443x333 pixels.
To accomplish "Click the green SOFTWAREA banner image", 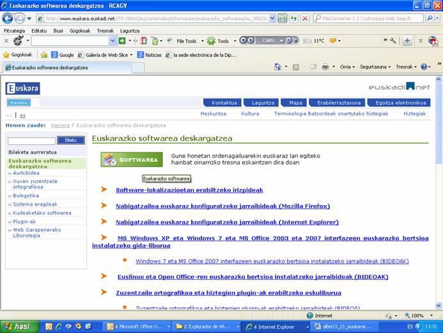I will 132,159.
